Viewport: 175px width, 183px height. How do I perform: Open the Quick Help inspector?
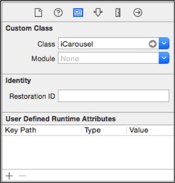point(58,12)
